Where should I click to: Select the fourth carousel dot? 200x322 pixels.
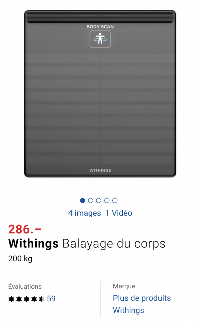107,200
